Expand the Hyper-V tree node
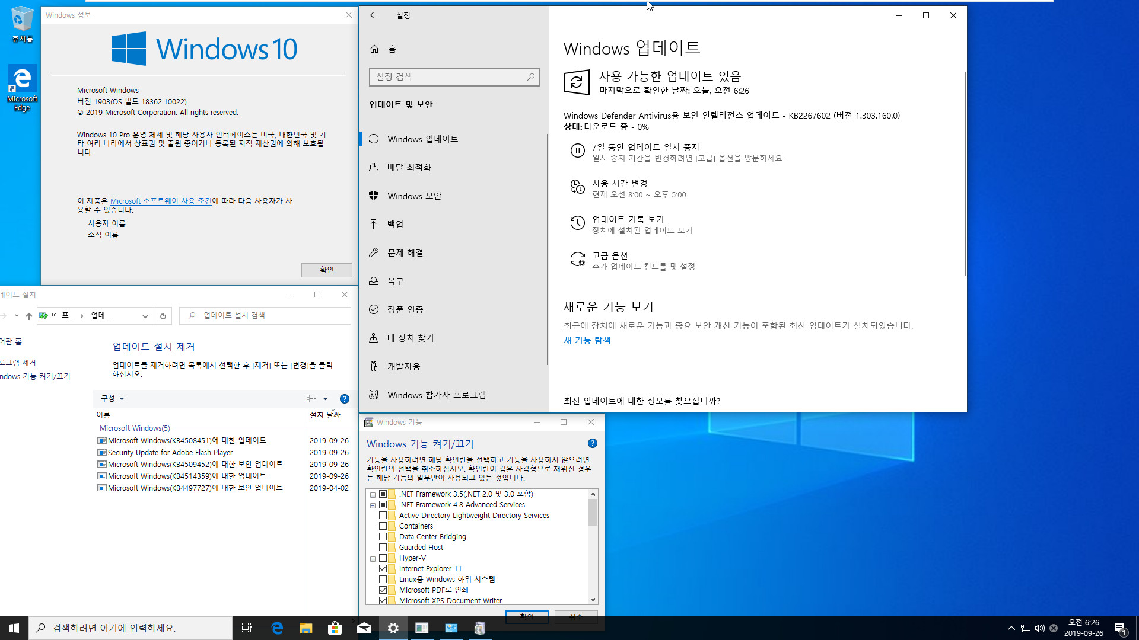Viewport: 1139px width, 640px height. 373,559
